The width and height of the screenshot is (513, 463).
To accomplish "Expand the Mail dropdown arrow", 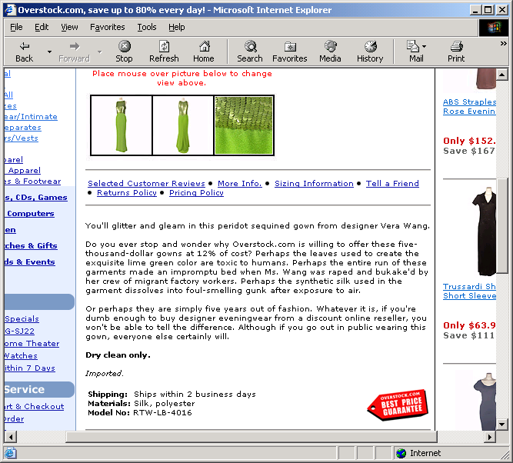I will pyautogui.click(x=425, y=46).
